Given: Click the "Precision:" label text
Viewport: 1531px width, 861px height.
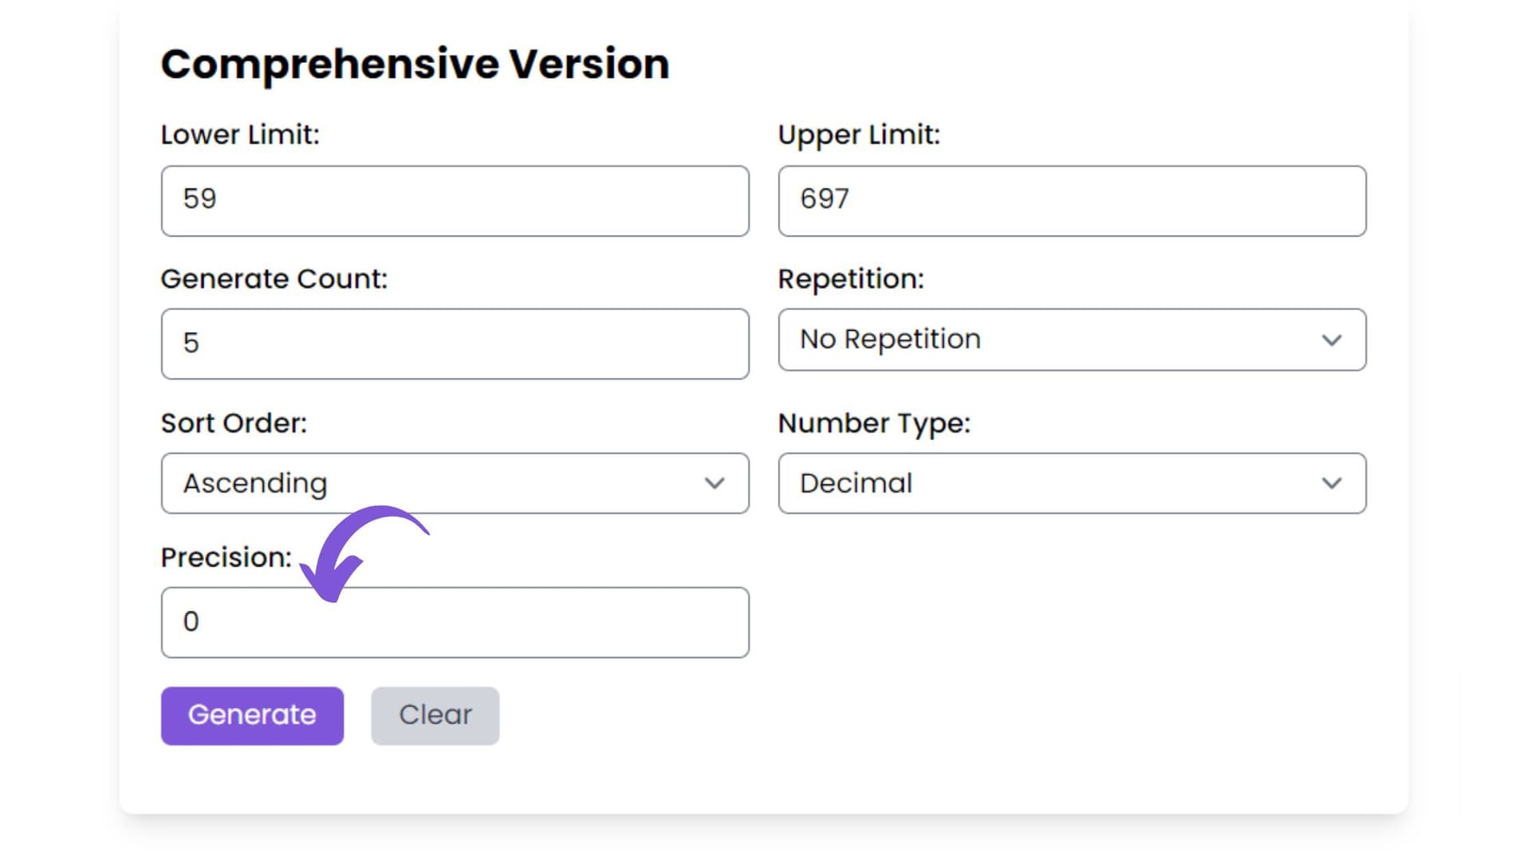Looking at the screenshot, I should [226, 557].
